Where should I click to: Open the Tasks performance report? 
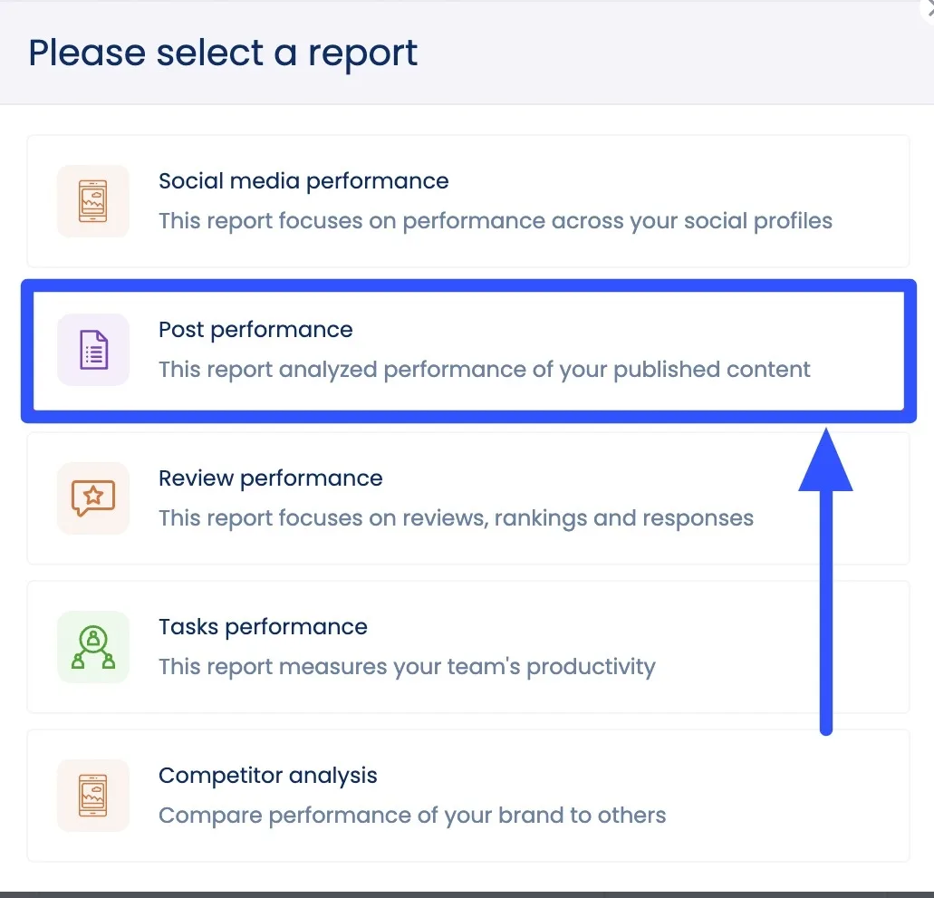[467, 647]
